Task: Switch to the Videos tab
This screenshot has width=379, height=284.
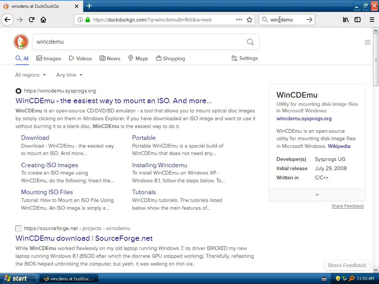Action: [80, 58]
